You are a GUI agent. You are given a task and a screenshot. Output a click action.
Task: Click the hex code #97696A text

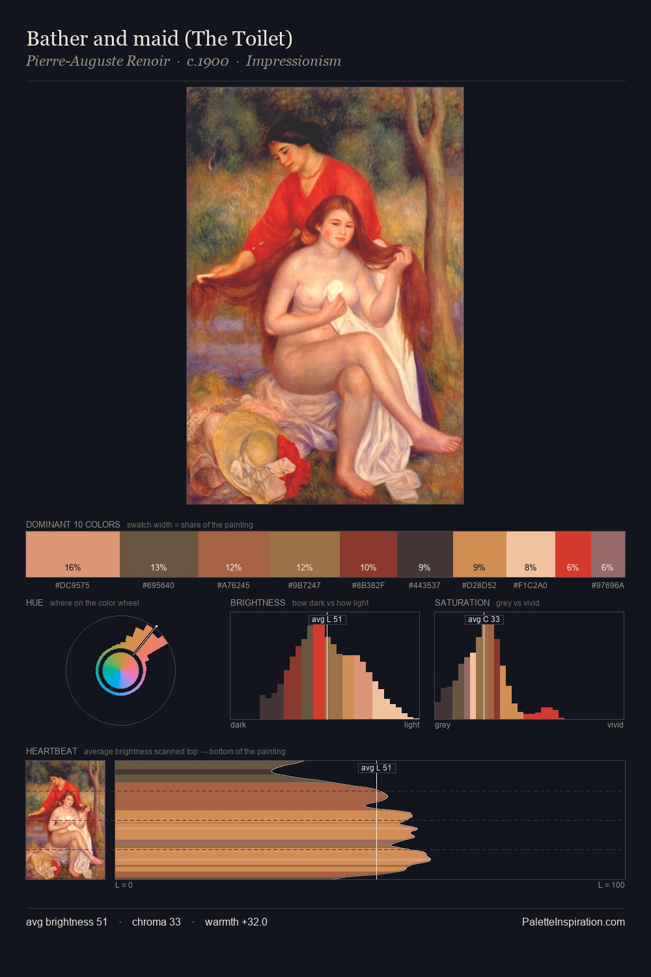[608, 585]
